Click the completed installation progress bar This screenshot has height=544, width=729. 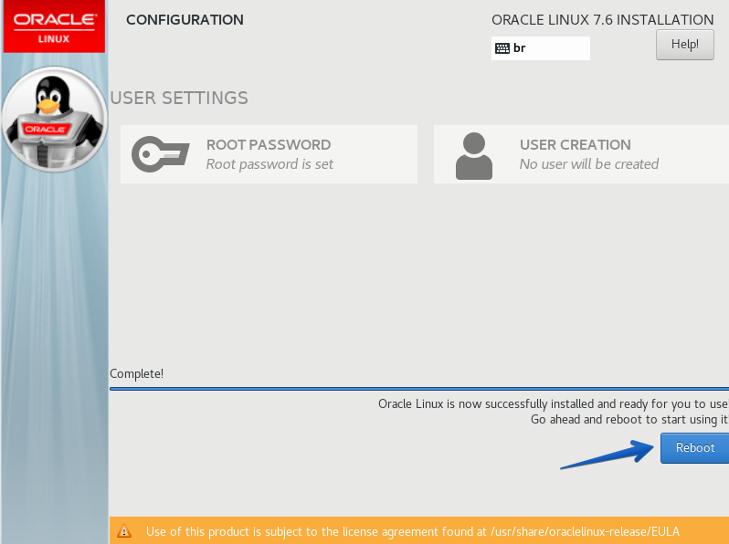418,389
